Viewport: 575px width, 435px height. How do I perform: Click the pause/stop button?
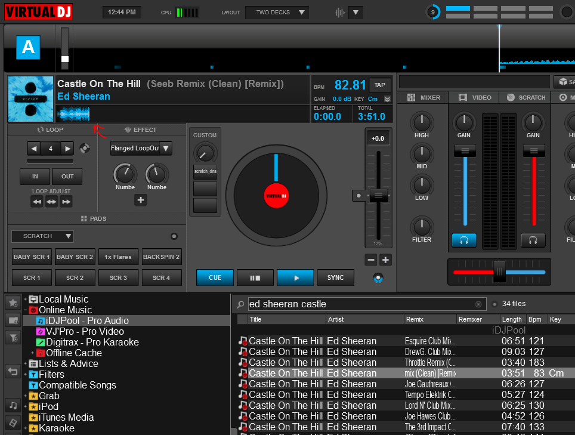255,277
